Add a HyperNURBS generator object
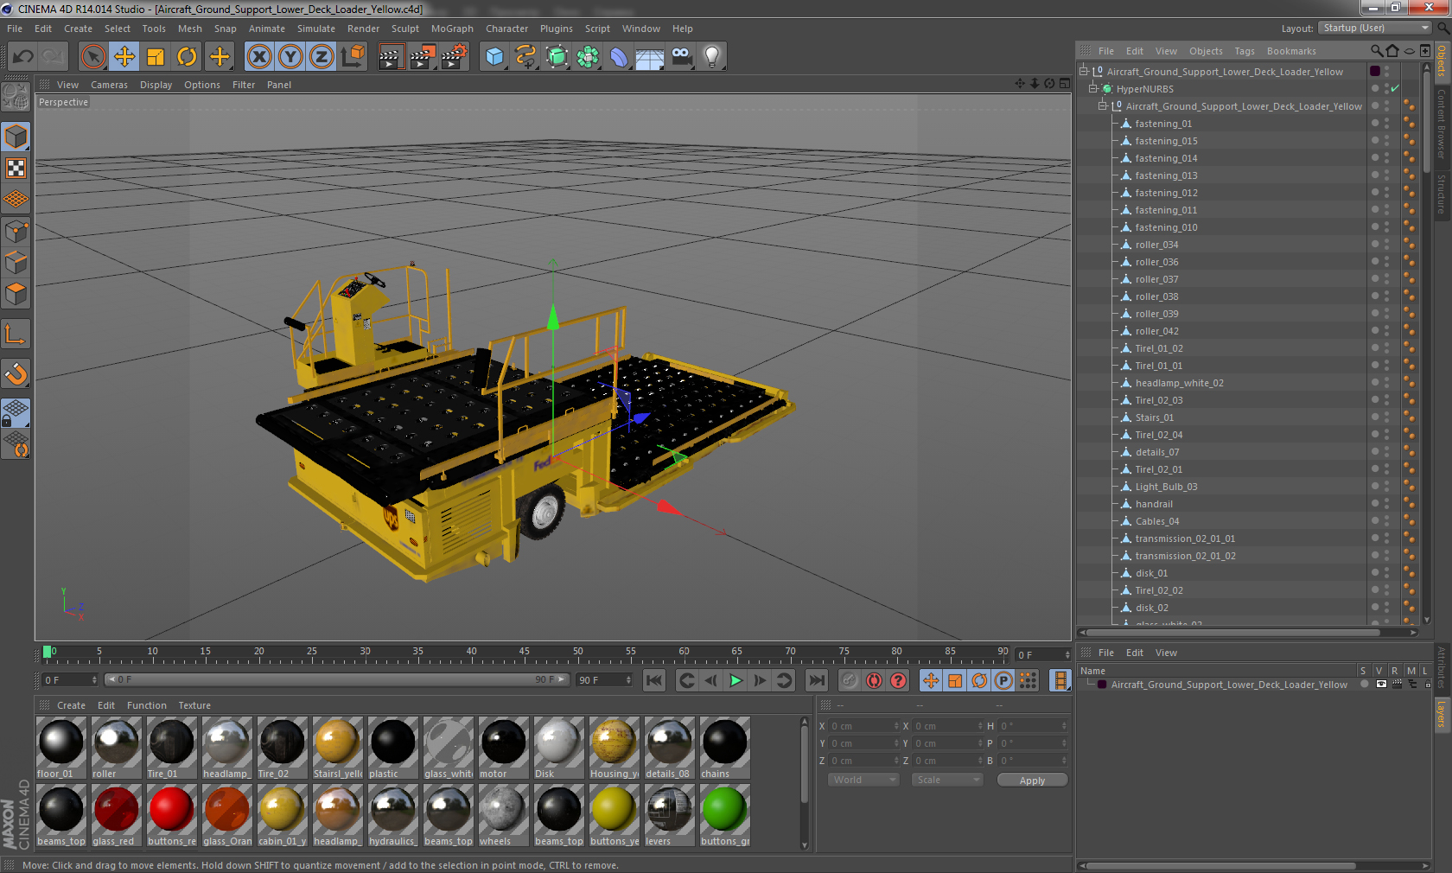Image resolution: width=1452 pixels, height=873 pixels. coord(557,57)
